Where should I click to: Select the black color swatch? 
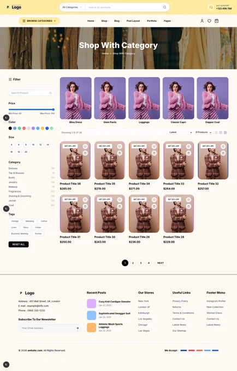(x=10, y=128)
